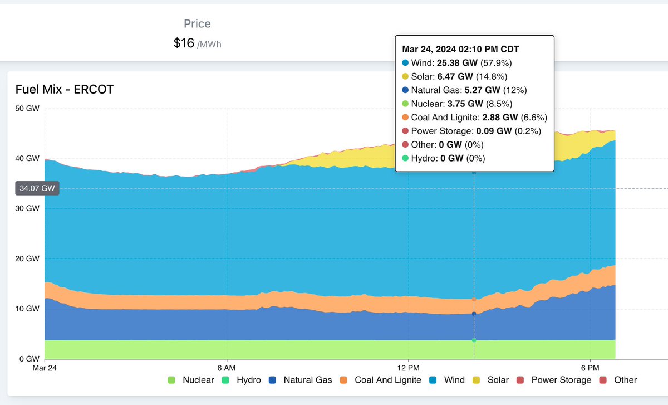Click the yellow Solar dot in the tooltip
This screenshot has height=405, width=668.
[405, 76]
